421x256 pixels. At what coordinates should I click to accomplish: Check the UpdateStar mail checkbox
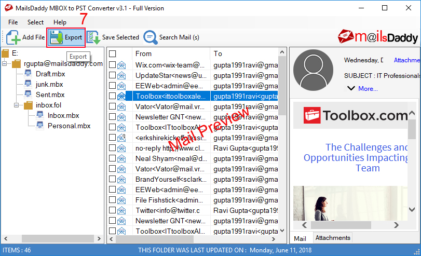113,75
